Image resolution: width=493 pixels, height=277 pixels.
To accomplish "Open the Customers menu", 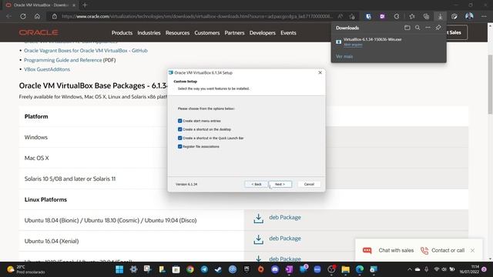I will coord(207,32).
